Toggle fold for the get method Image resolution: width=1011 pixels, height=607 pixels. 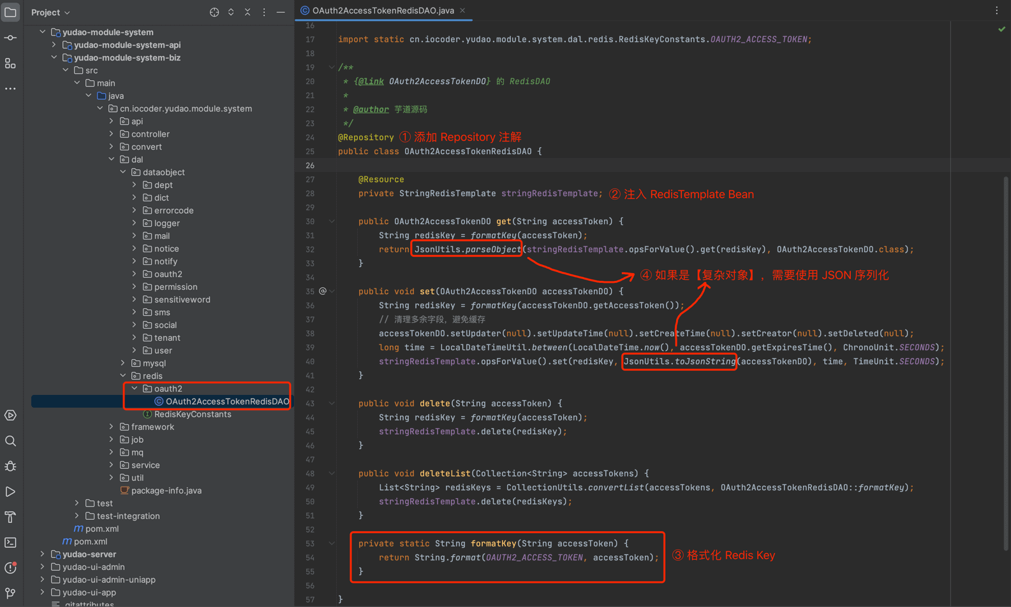332,222
